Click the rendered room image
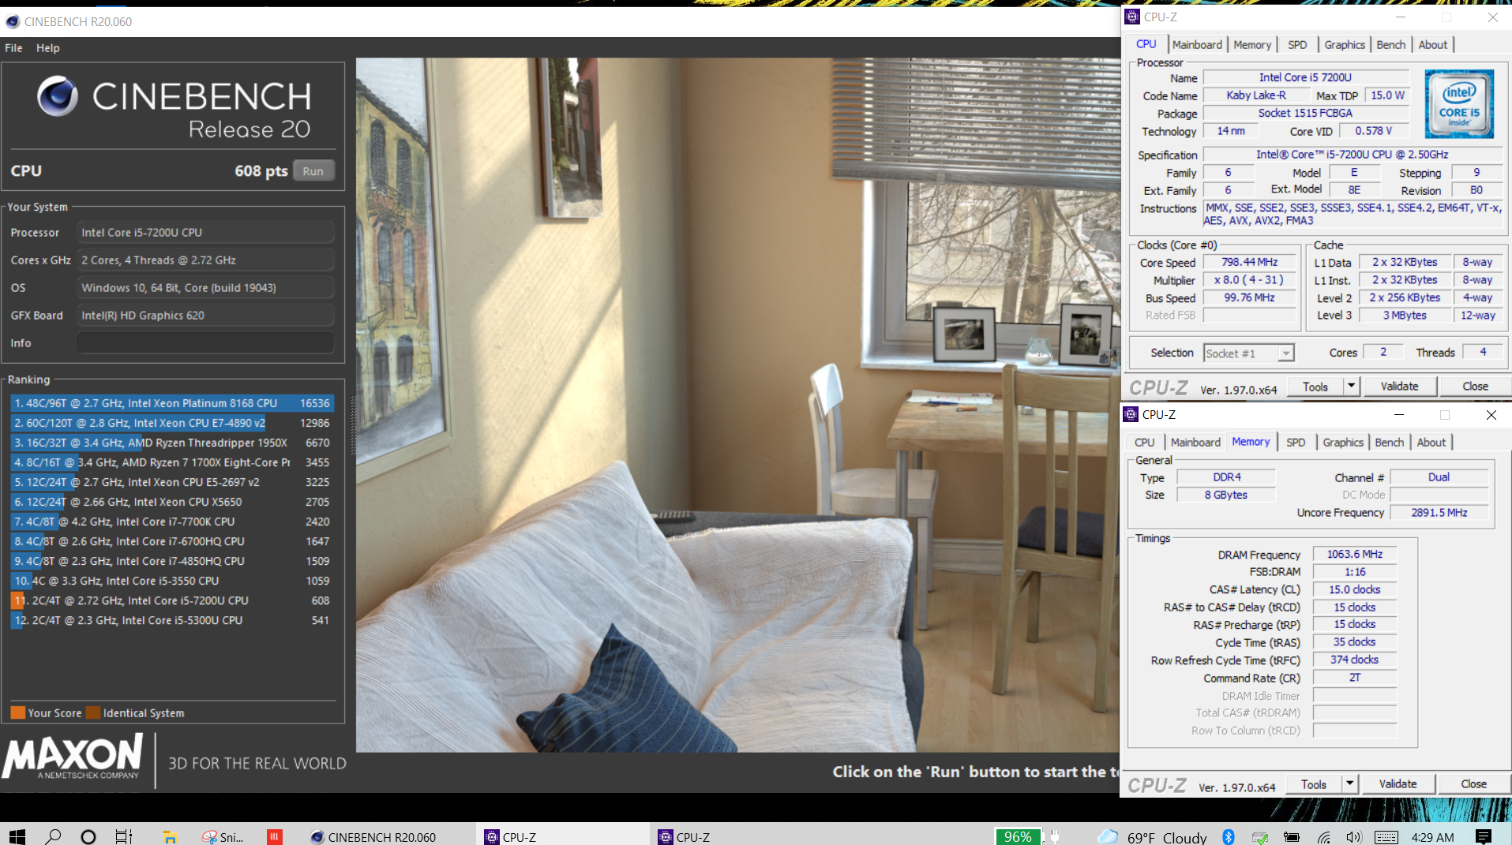 [x=737, y=404]
